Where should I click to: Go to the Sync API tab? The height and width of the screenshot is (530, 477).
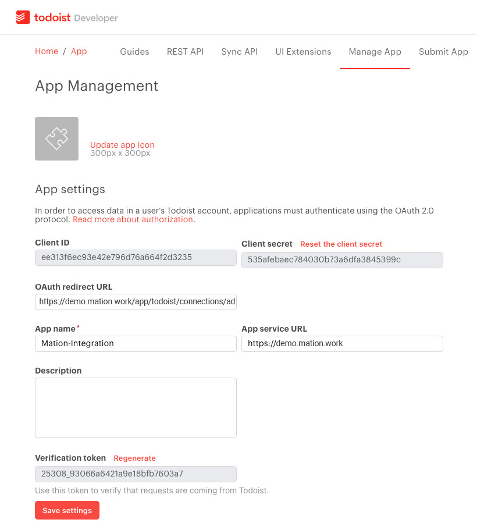click(239, 52)
